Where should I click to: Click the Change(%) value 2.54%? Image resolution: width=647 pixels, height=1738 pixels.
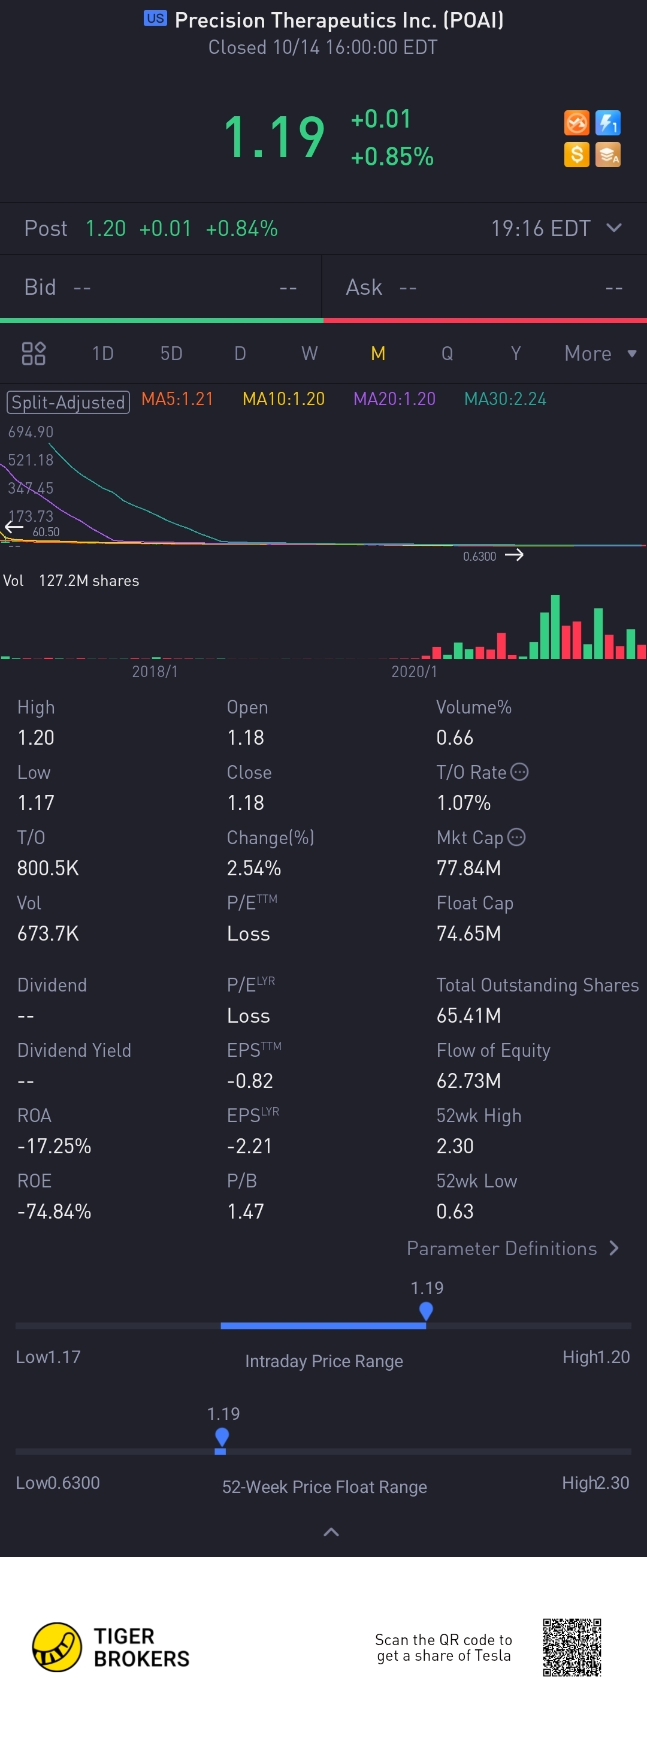[x=253, y=868]
